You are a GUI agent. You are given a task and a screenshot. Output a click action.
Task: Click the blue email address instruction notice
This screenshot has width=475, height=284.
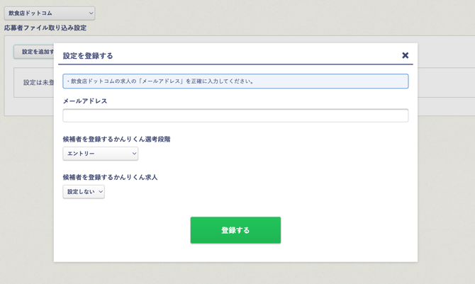click(235, 81)
